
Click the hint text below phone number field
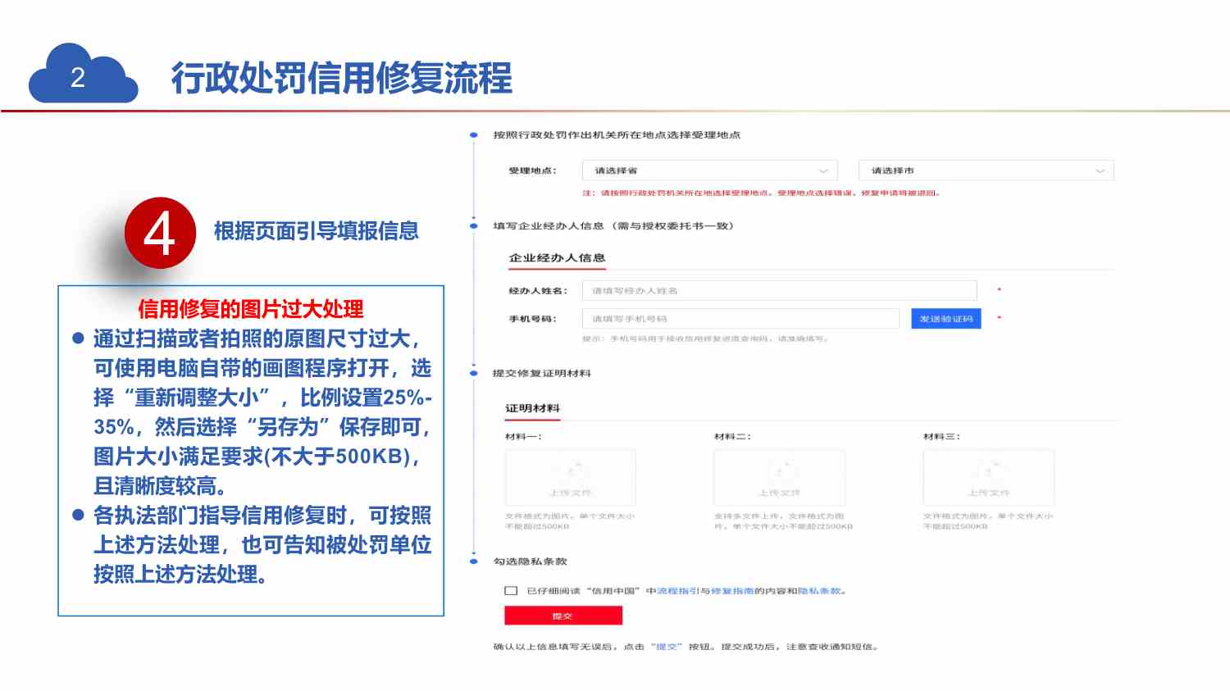705,339
